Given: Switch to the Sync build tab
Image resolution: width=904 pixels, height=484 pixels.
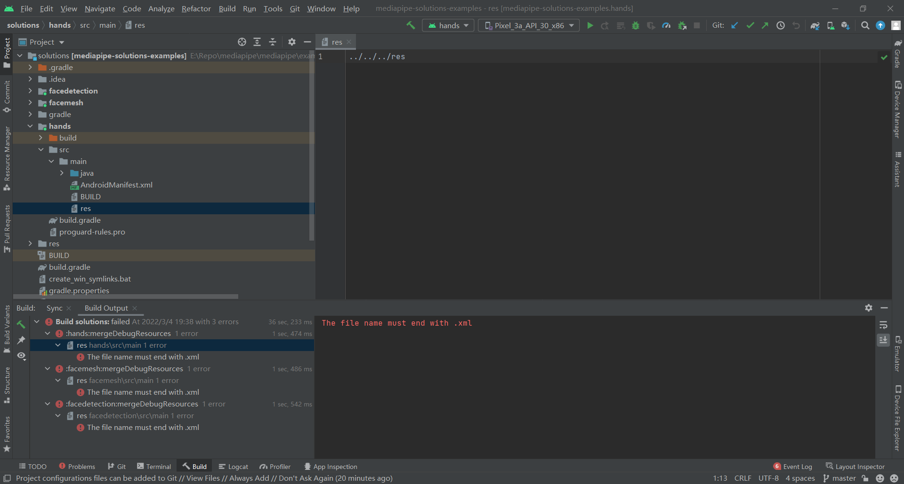Looking at the screenshot, I should click(x=54, y=308).
